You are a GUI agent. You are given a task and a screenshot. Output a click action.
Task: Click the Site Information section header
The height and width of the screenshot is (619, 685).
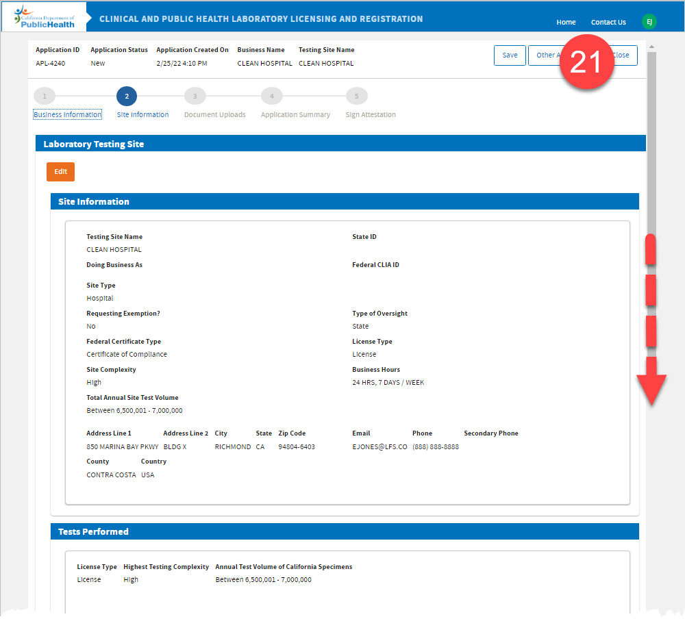pos(345,201)
